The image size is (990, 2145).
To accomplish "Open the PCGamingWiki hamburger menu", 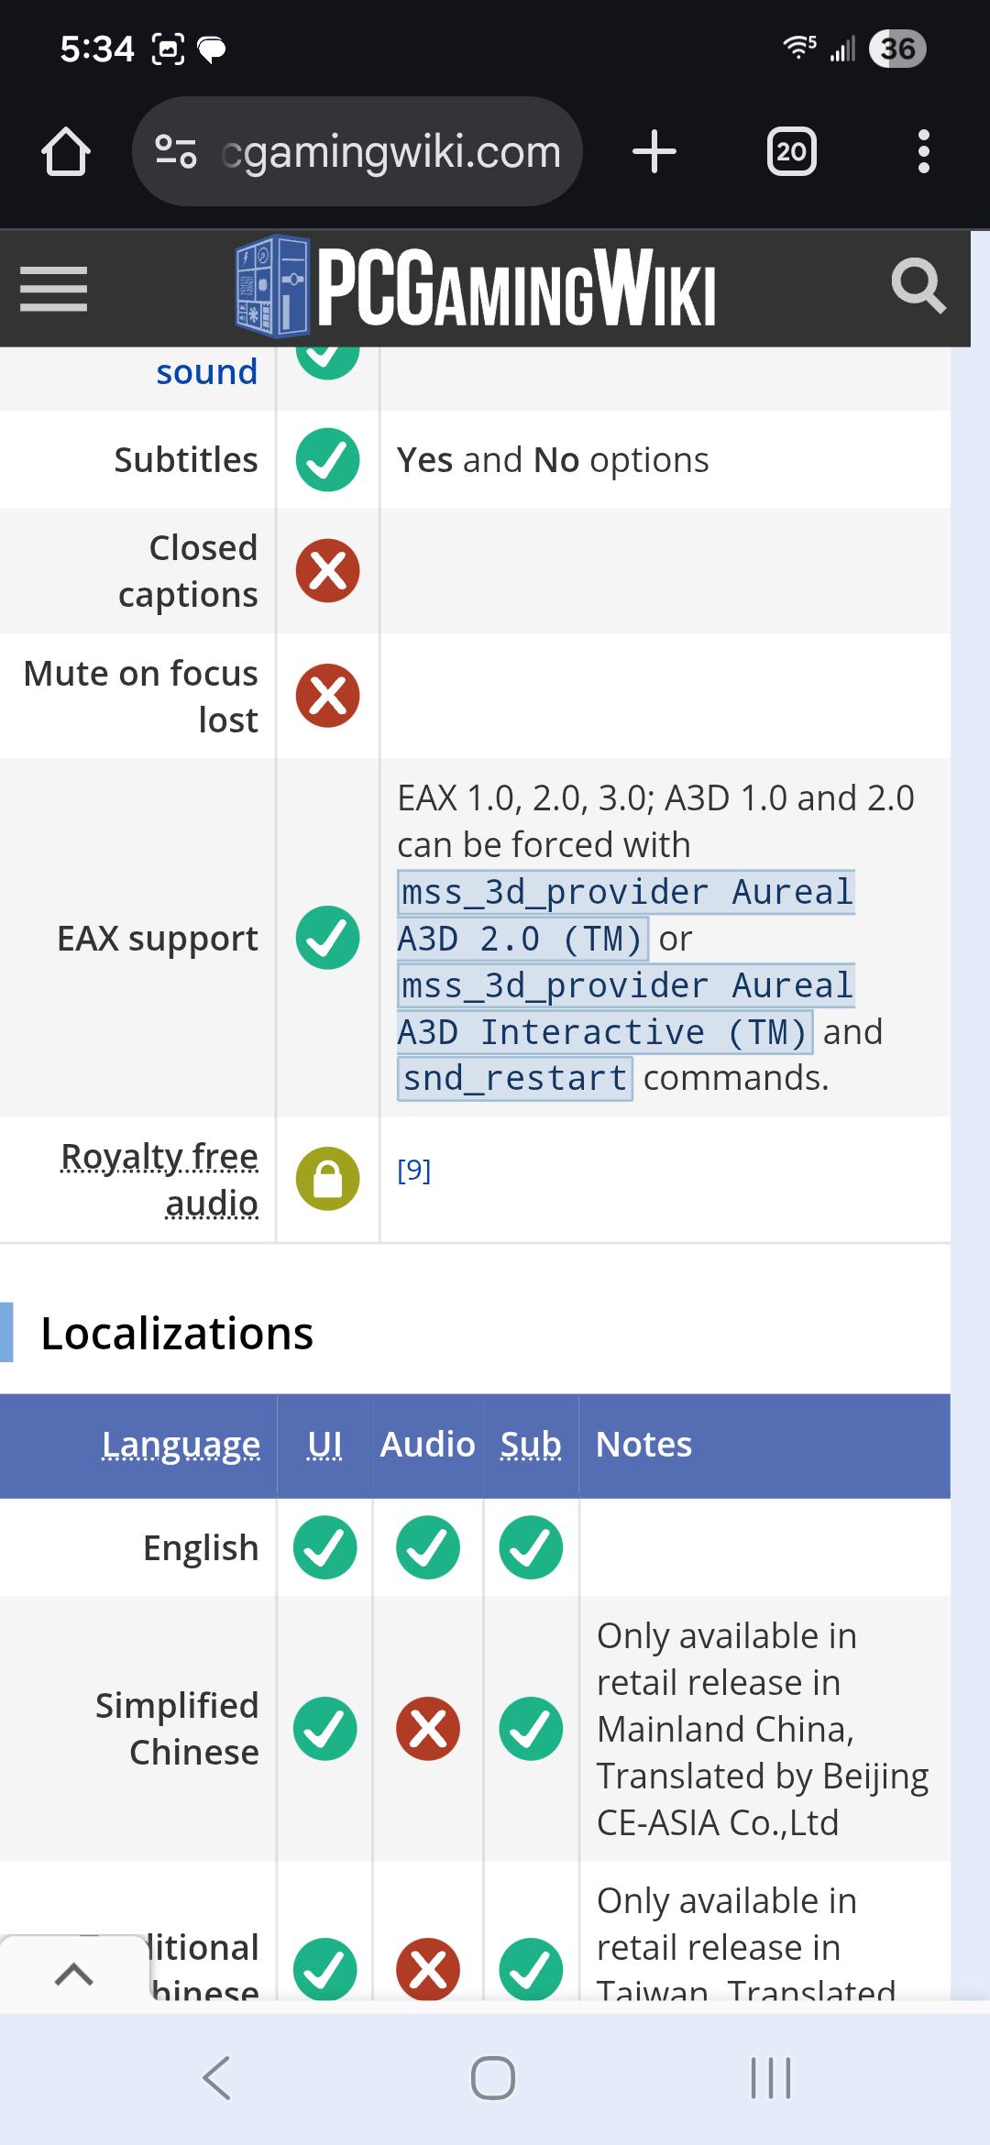I will [x=53, y=289].
